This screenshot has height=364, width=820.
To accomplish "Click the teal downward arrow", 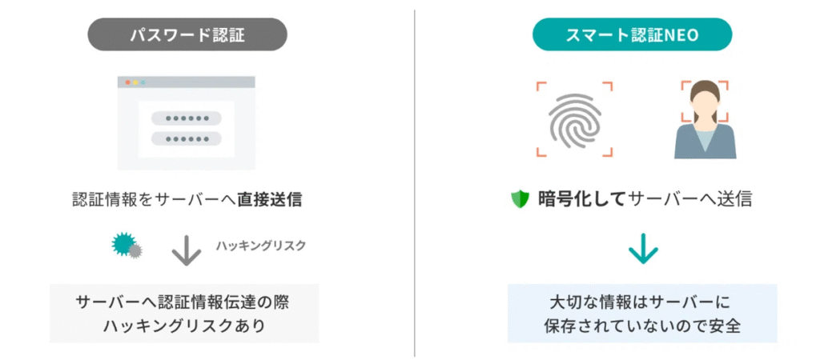I will pyautogui.click(x=642, y=250).
